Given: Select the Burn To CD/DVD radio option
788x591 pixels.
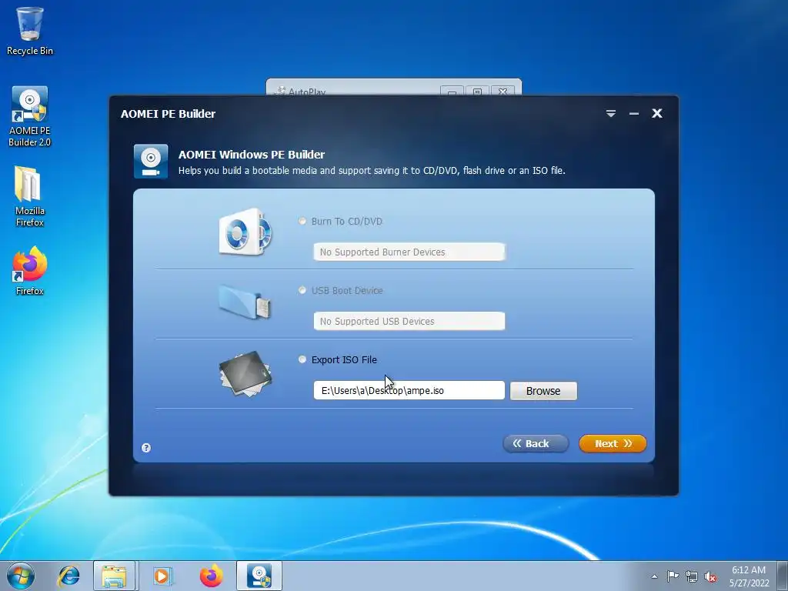Looking at the screenshot, I should click(302, 221).
